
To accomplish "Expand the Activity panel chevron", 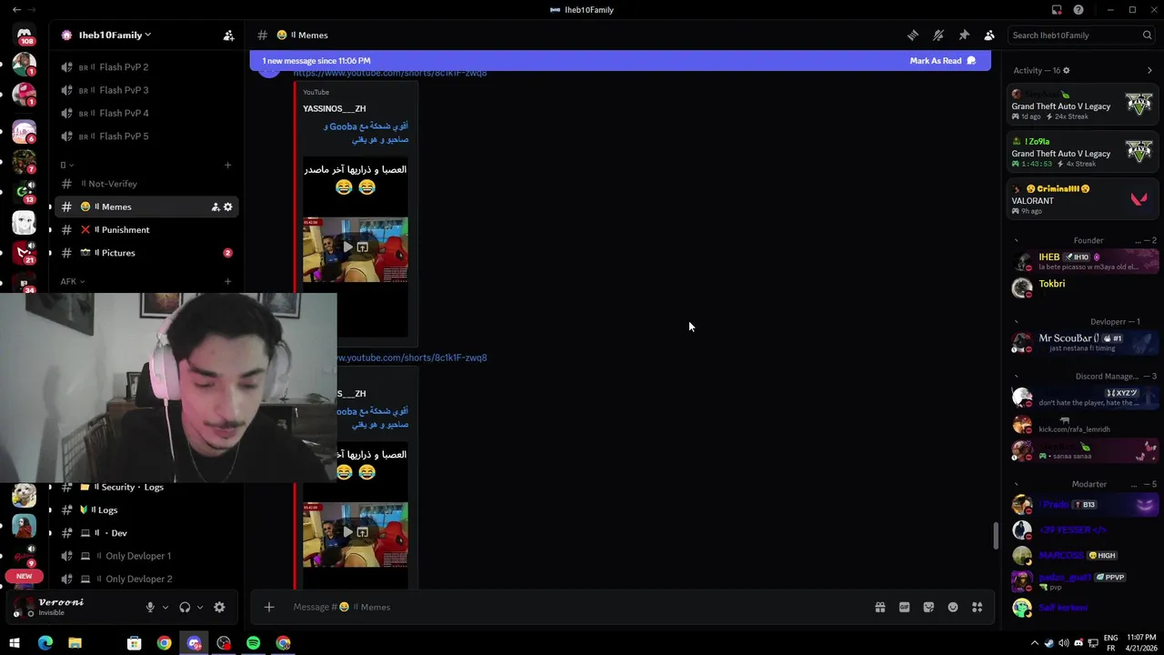I will (x=1149, y=71).
